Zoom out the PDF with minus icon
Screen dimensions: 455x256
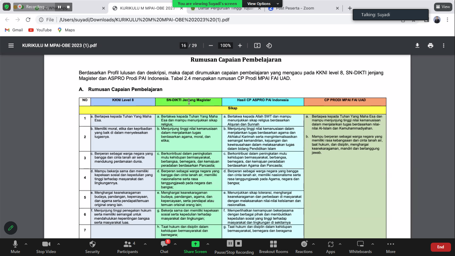pos(211,46)
